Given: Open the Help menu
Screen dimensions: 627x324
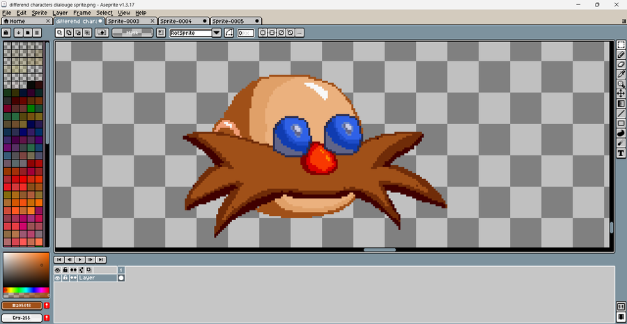Looking at the screenshot, I should point(141,13).
